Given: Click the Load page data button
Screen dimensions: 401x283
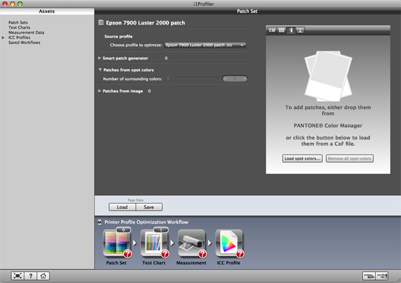Looking at the screenshot, I should 122,207.
